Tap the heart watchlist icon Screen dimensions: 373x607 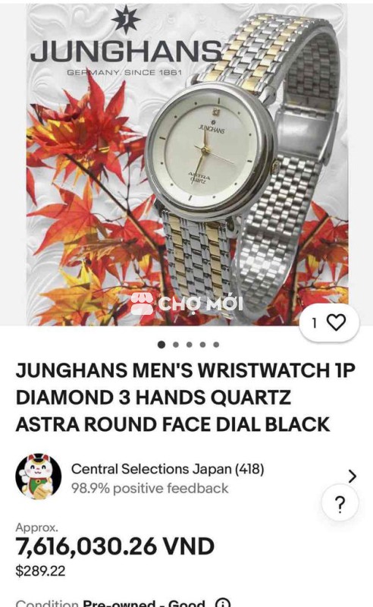coord(336,322)
